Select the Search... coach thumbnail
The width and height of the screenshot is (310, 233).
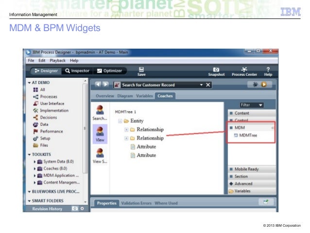pos(100,113)
